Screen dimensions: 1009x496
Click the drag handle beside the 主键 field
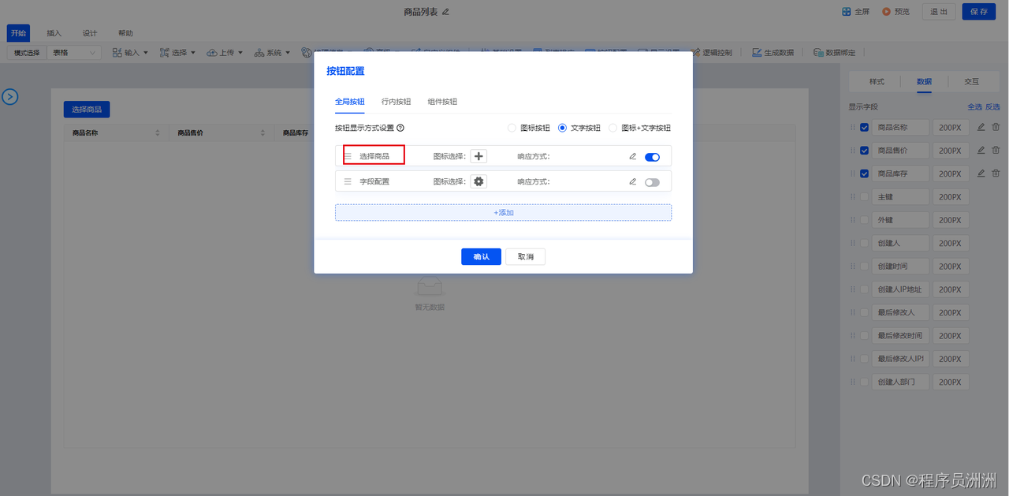[852, 196]
